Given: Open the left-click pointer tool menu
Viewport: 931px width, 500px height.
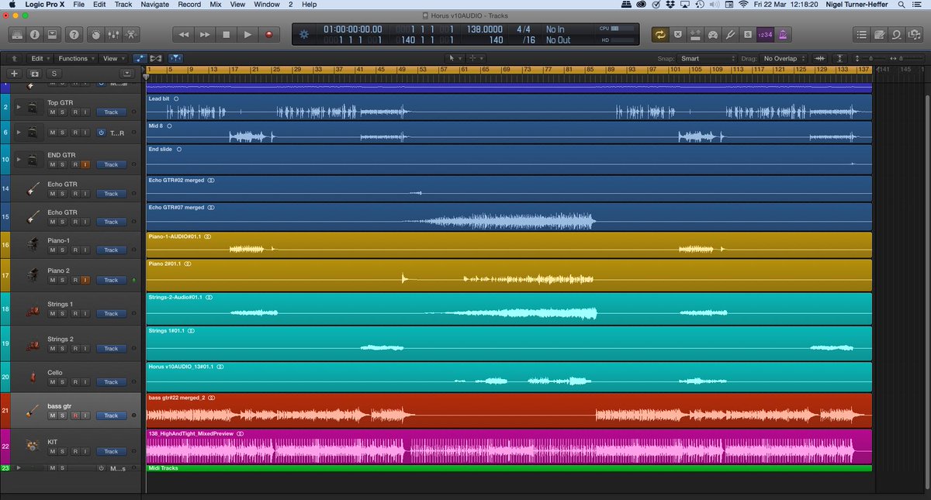Looking at the screenshot, I should click(455, 58).
